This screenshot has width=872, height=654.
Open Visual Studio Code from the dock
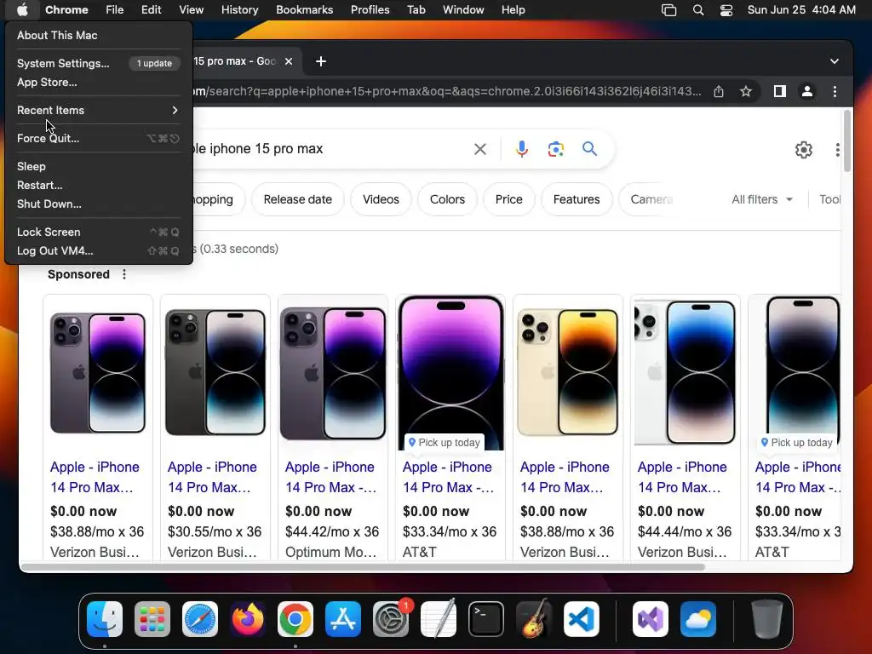tap(582, 619)
